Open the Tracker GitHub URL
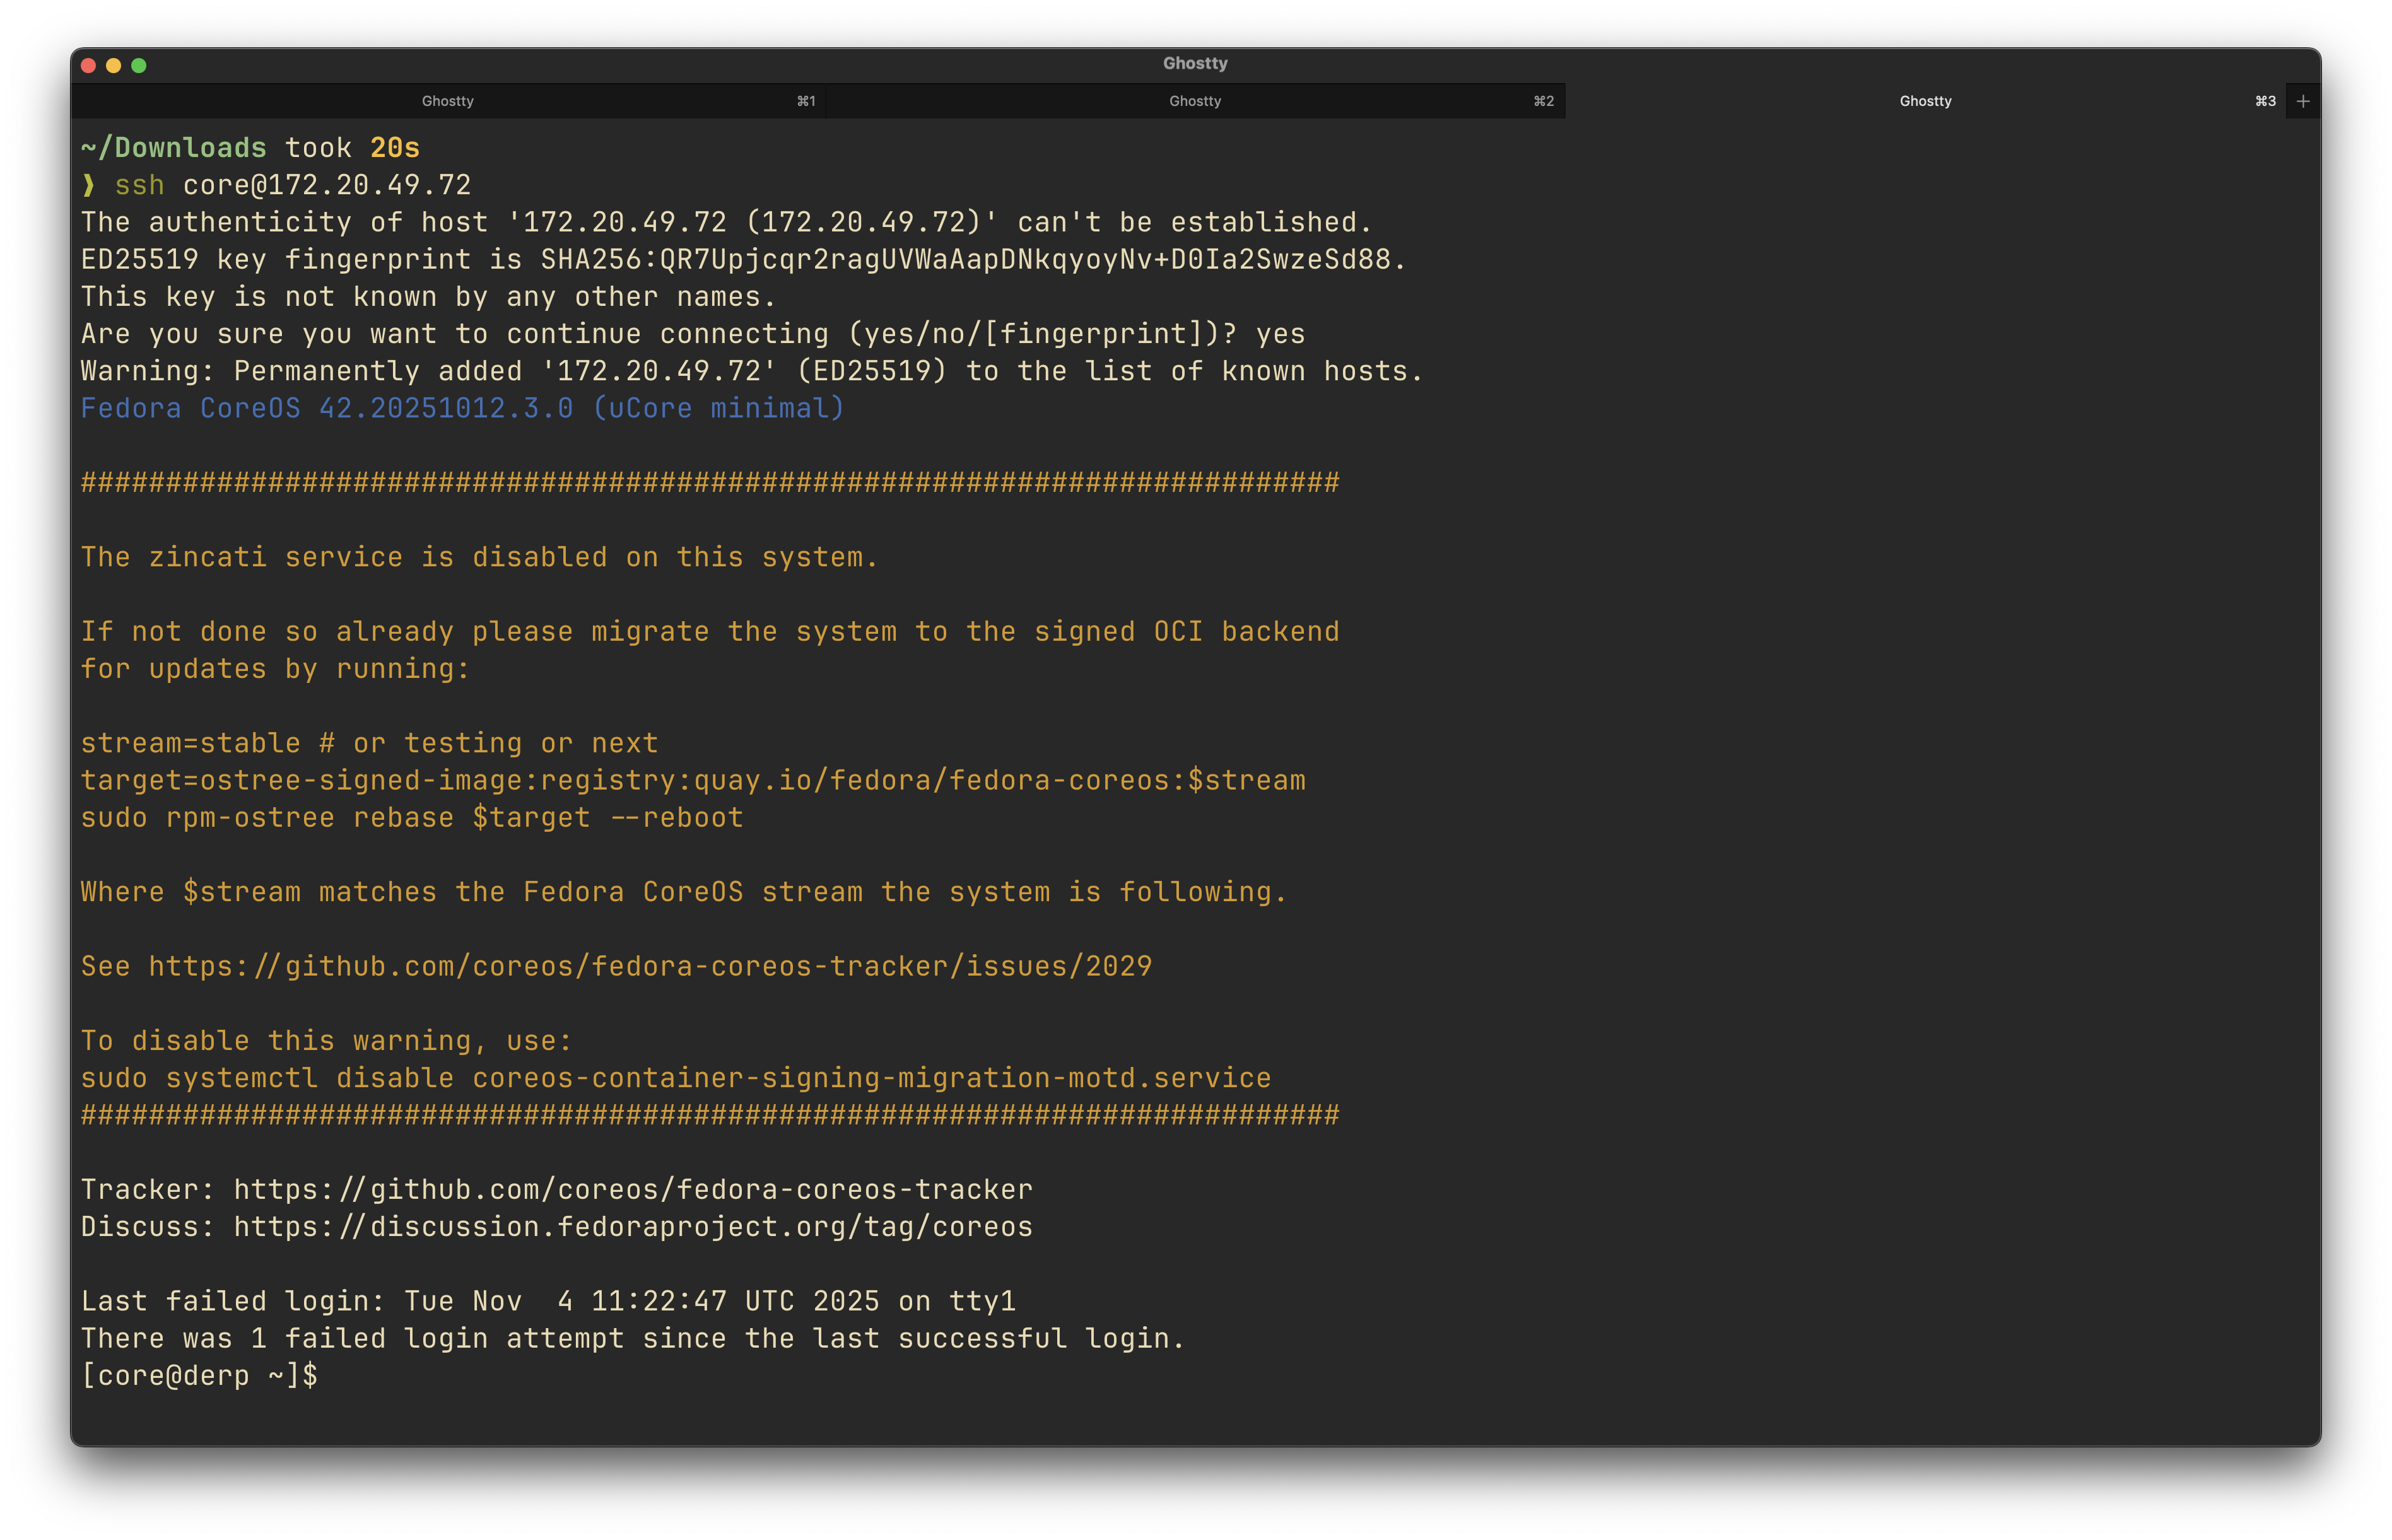Image resolution: width=2392 pixels, height=1540 pixels. (632, 1189)
